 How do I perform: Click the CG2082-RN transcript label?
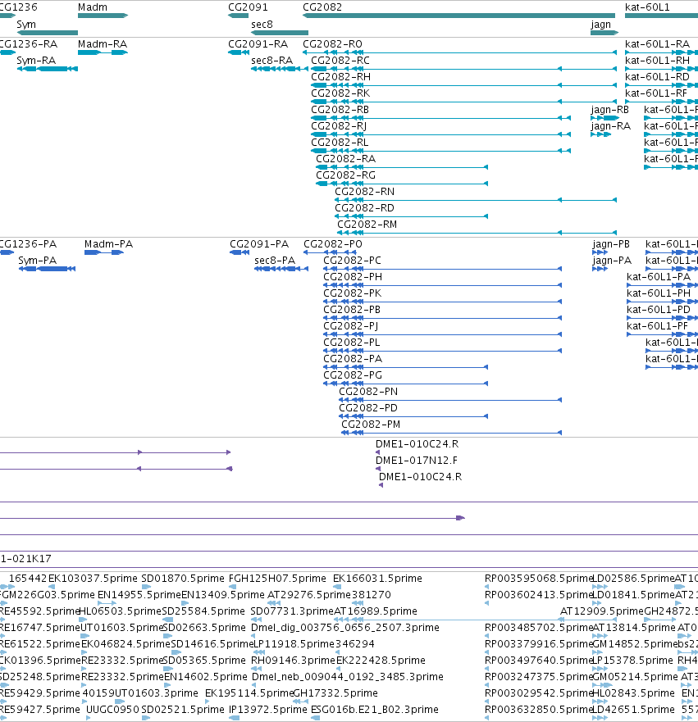365,192
